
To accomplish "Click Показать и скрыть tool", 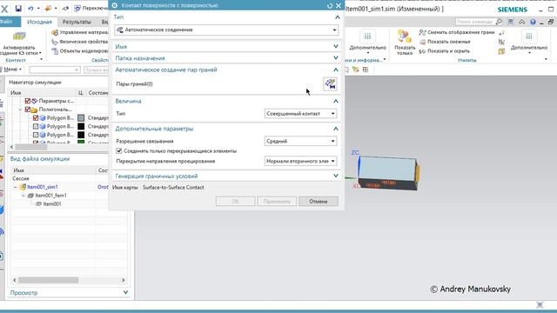I will coord(445,51).
